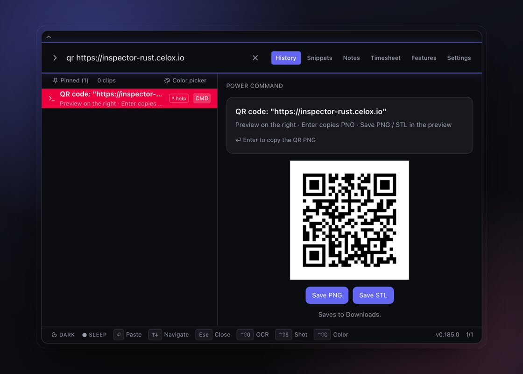Viewport: 523px width, 374px height.
Task: Collapse the window using the top chevron
Action: (49, 37)
